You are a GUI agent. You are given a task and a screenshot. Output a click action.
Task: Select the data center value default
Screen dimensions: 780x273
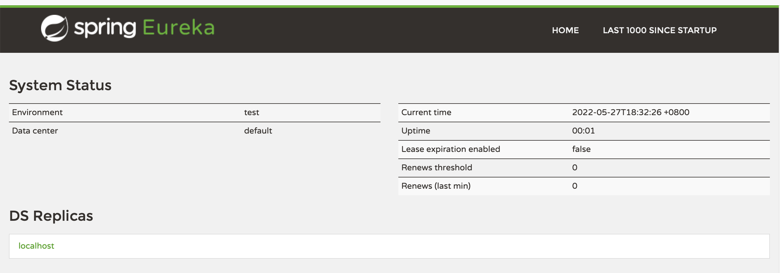pos(258,131)
